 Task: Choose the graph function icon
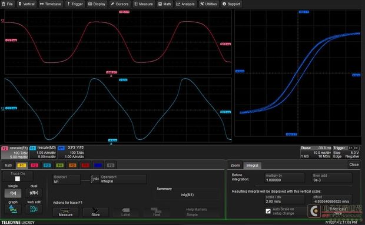(13, 209)
